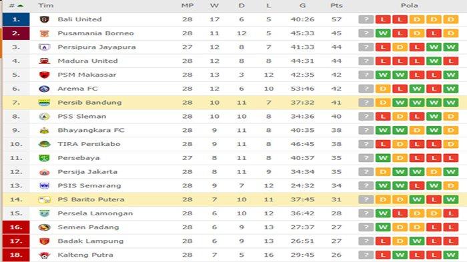
Task: Click Persib Bandung's last green W form box
Action: (450, 103)
